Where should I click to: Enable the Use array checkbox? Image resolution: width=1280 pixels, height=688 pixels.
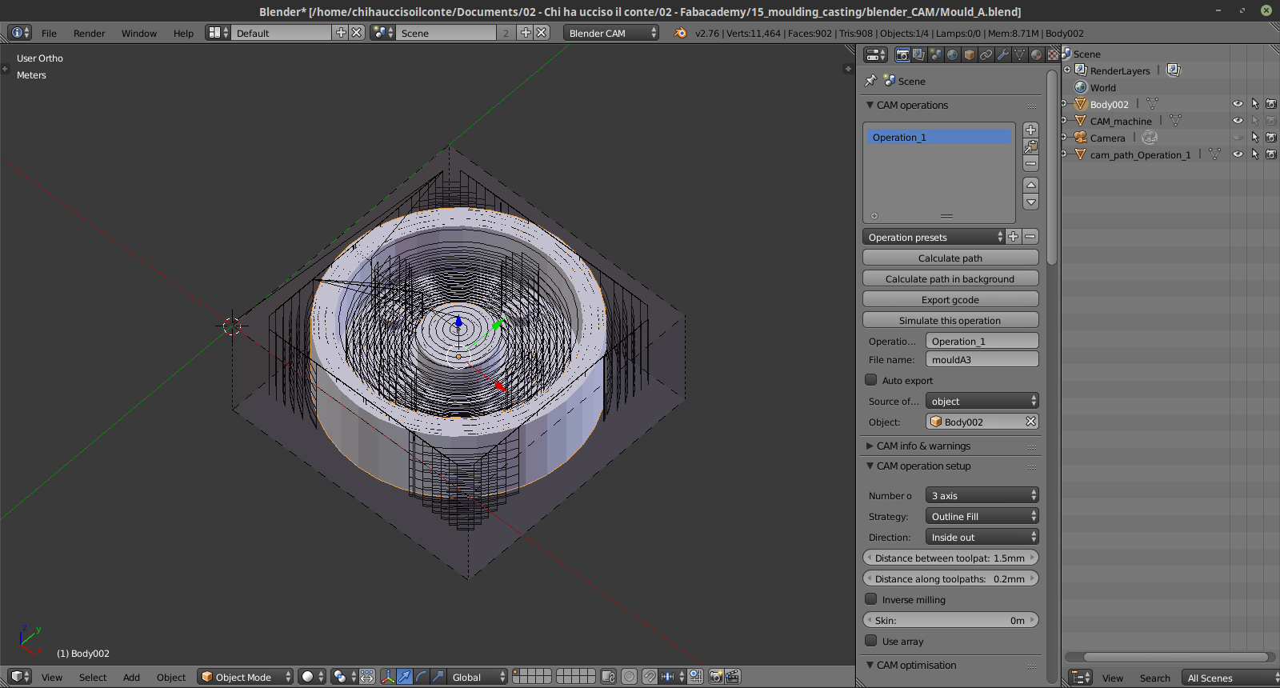[x=871, y=641]
